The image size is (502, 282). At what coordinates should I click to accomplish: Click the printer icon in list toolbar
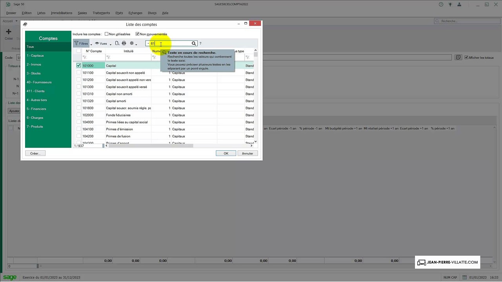coord(124,43)
